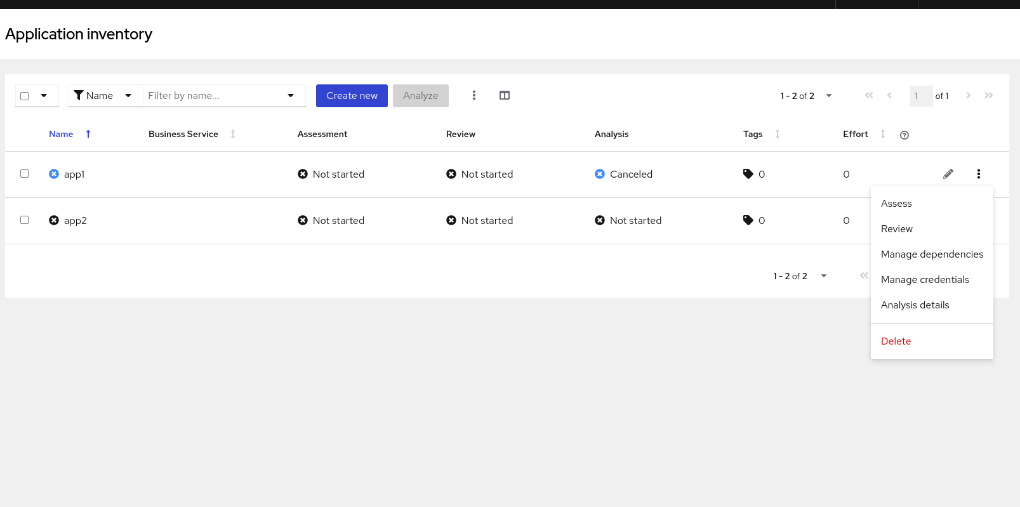
Task: Click the tag icon in app2 row
Action: pos(748,220)
